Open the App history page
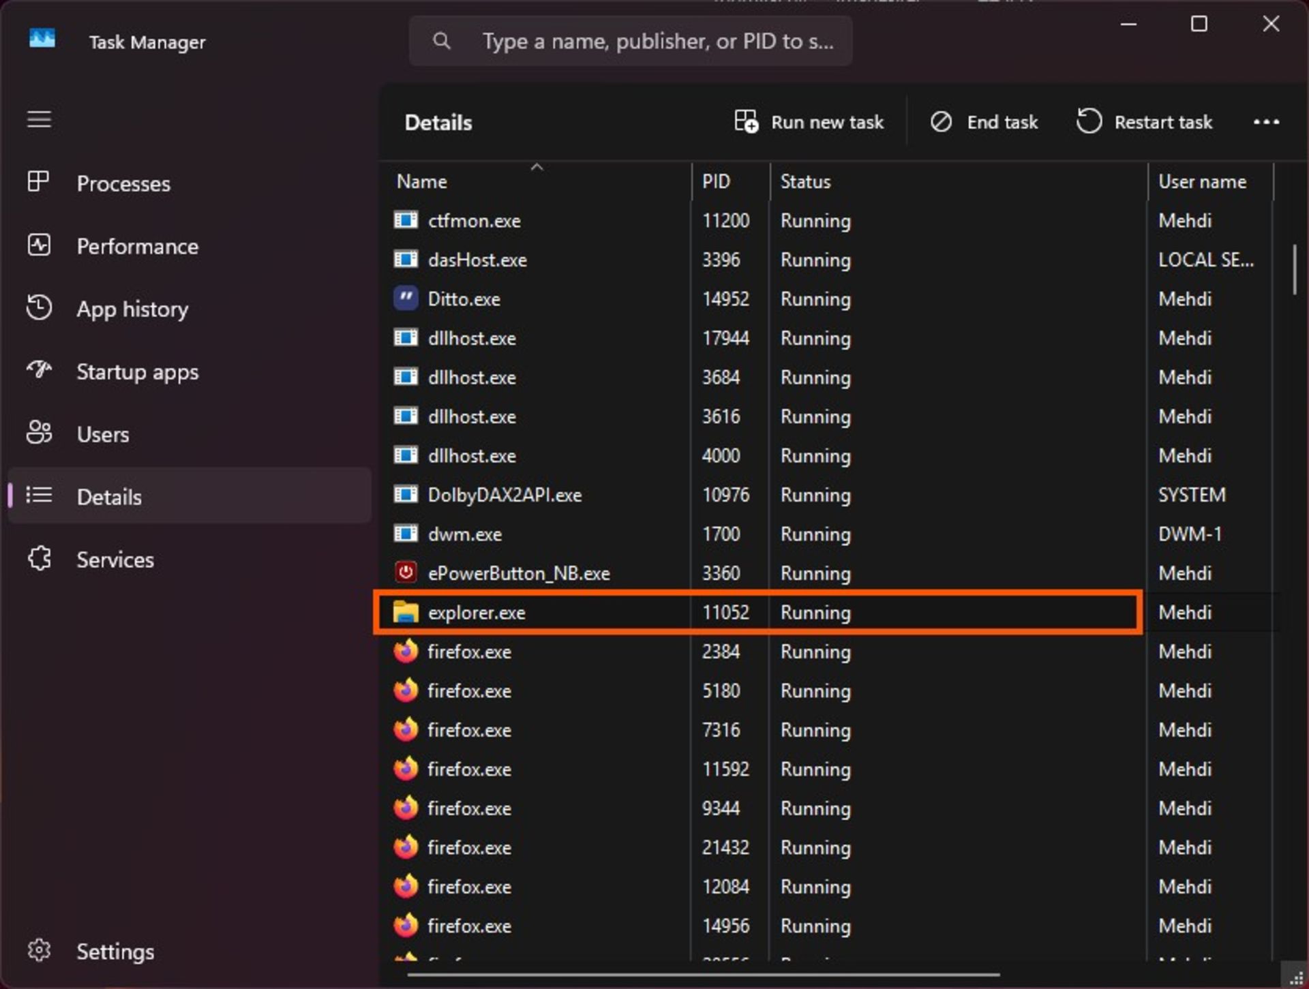The image size is (1309, 989). [x=132, y=309]
